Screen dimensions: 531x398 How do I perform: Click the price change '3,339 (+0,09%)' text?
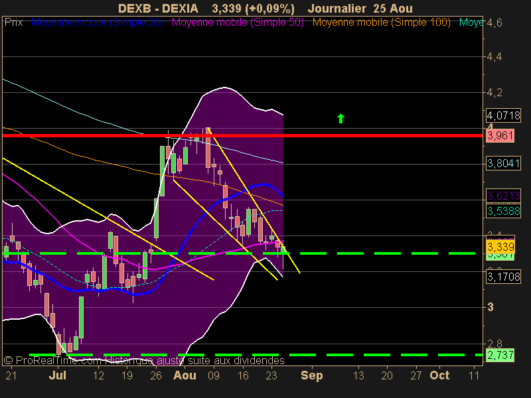pos(253,8)
